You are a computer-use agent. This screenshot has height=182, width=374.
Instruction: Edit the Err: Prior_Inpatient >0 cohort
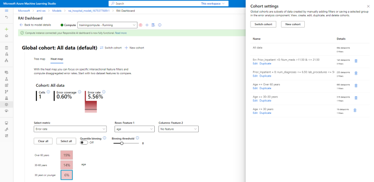[x=255, y=63]
